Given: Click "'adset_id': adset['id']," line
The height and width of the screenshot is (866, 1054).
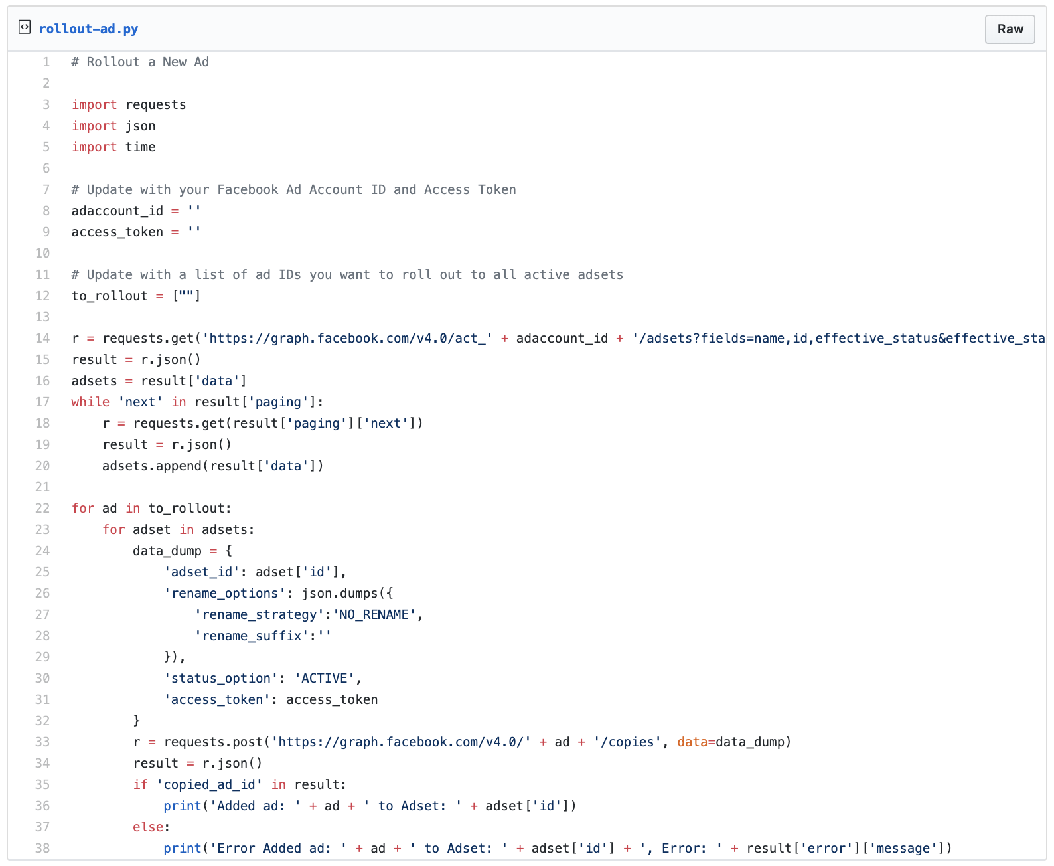Looking at the screenshot, I should (256, 572).
